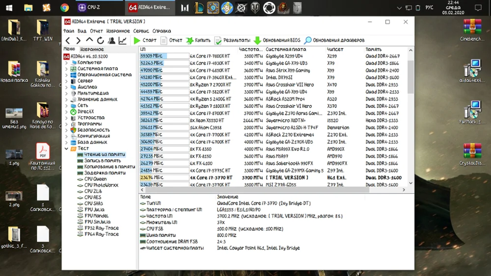Viewport: 491px width, 276px height.
Task: Select CPU PhotoWorxx test item
Action: tap(98, 185)
